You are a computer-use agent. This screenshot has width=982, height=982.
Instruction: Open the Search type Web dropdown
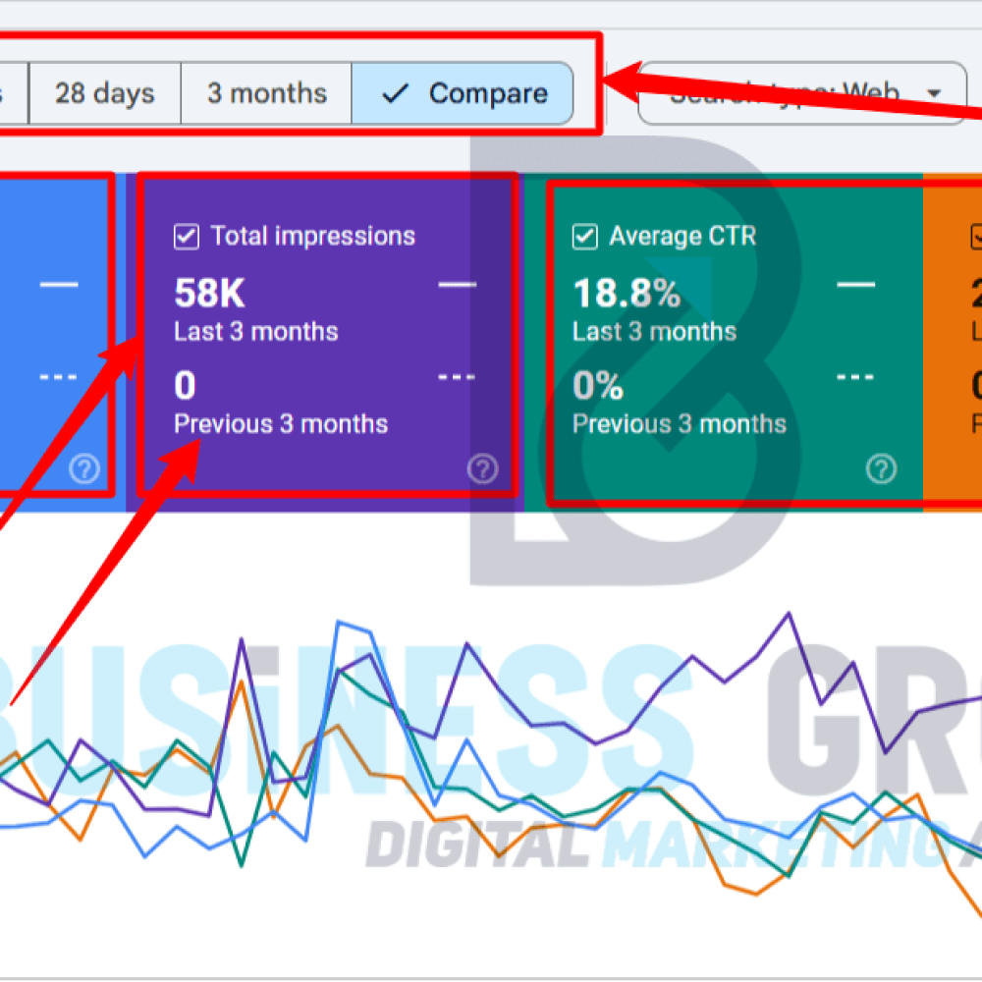(x=802, y=93)
